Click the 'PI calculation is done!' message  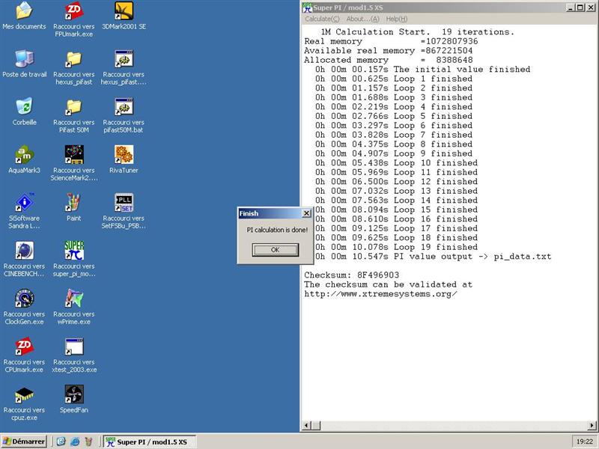click(x=277, y=230)
